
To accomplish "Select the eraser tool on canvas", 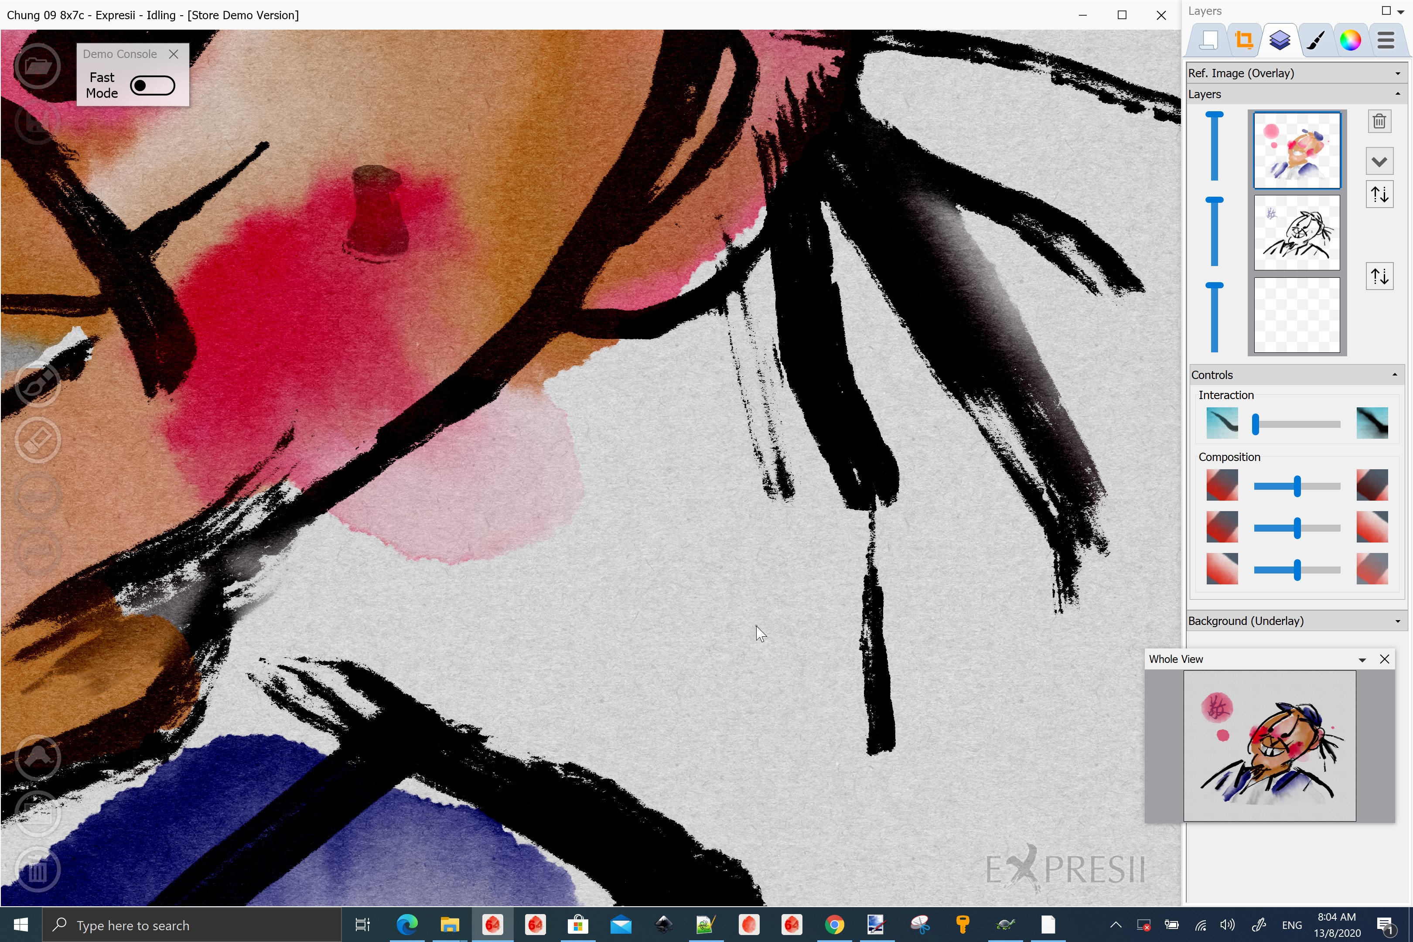I will [x=37, y=440].
